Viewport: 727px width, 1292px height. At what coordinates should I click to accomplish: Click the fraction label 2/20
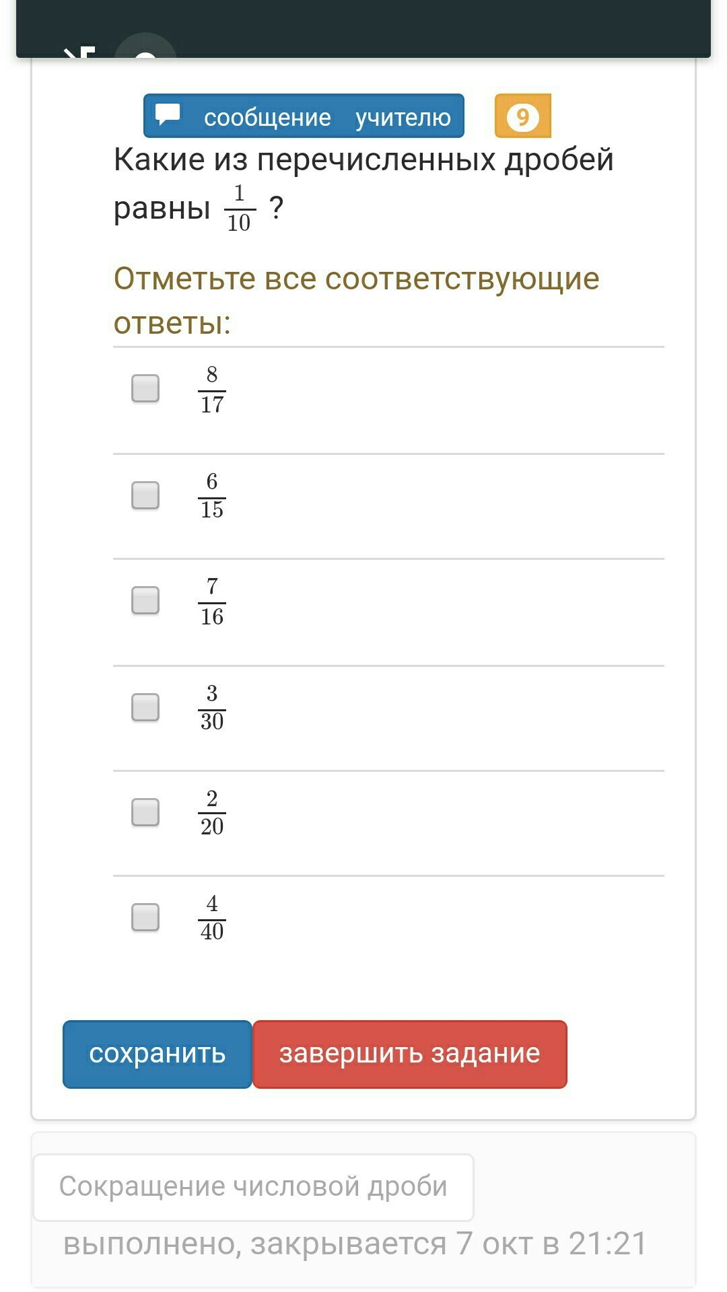[x=212, y=812]
